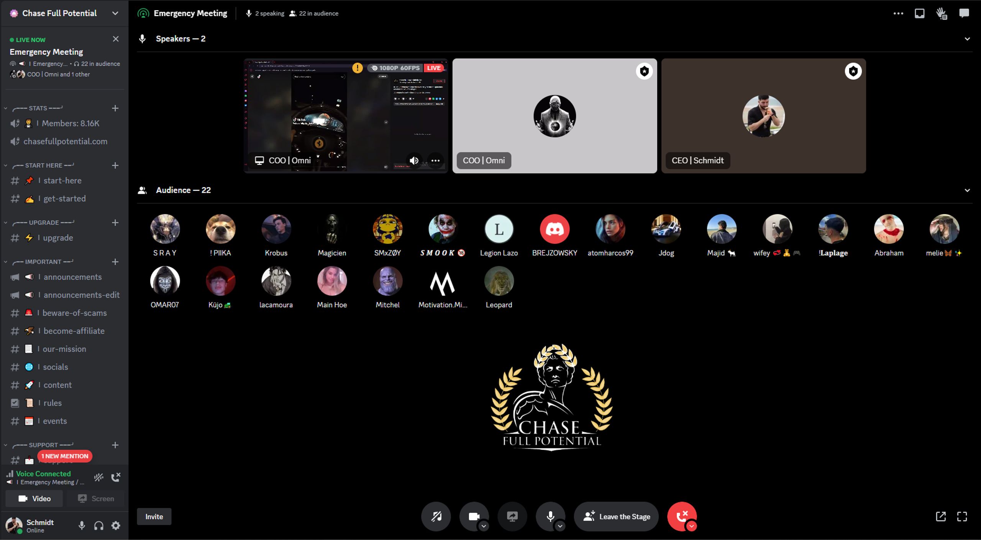The image size is (981, 540).
Task: Open the raised-hand requests list icon
Action: point(942,14)
